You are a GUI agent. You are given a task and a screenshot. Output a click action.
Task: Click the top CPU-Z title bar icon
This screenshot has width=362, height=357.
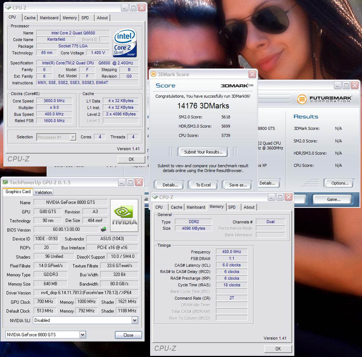(x=8, y=8)
